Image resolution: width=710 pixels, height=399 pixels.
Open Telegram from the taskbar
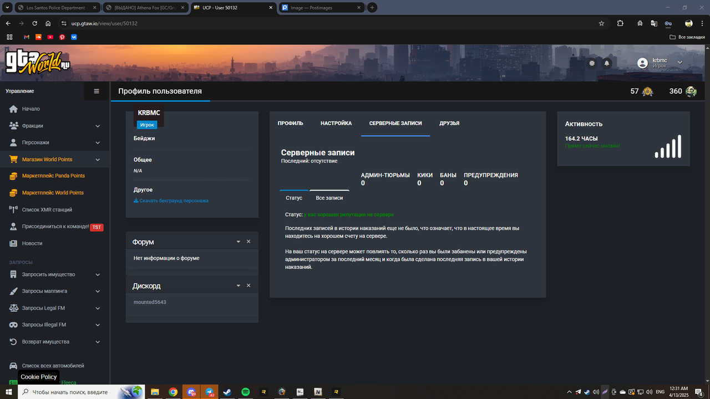pos(209,392)
